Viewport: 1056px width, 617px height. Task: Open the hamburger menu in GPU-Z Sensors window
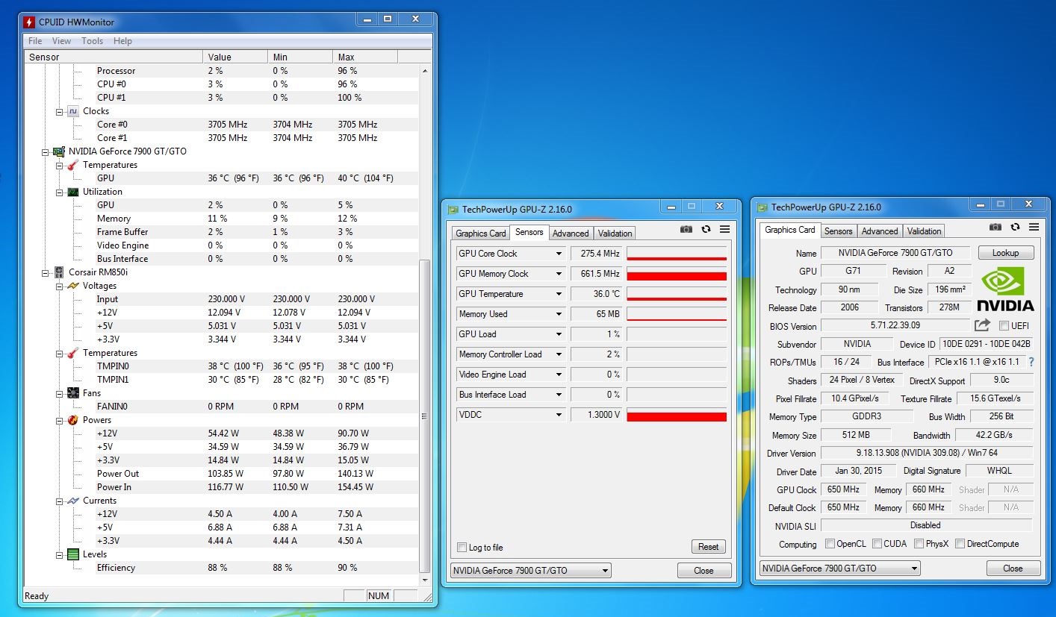tap(725, 230)
